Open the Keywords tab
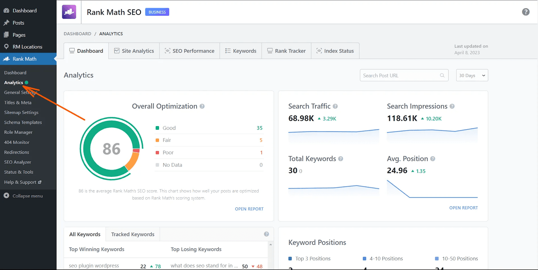The image size is (538, 270). tap(241, 51)
